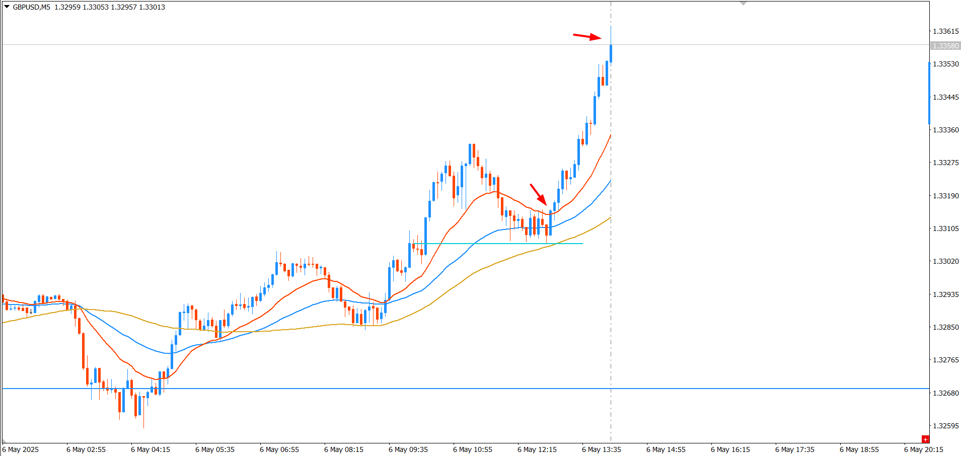Click the 6 May 13:35 time label

[x=602, y=449]
